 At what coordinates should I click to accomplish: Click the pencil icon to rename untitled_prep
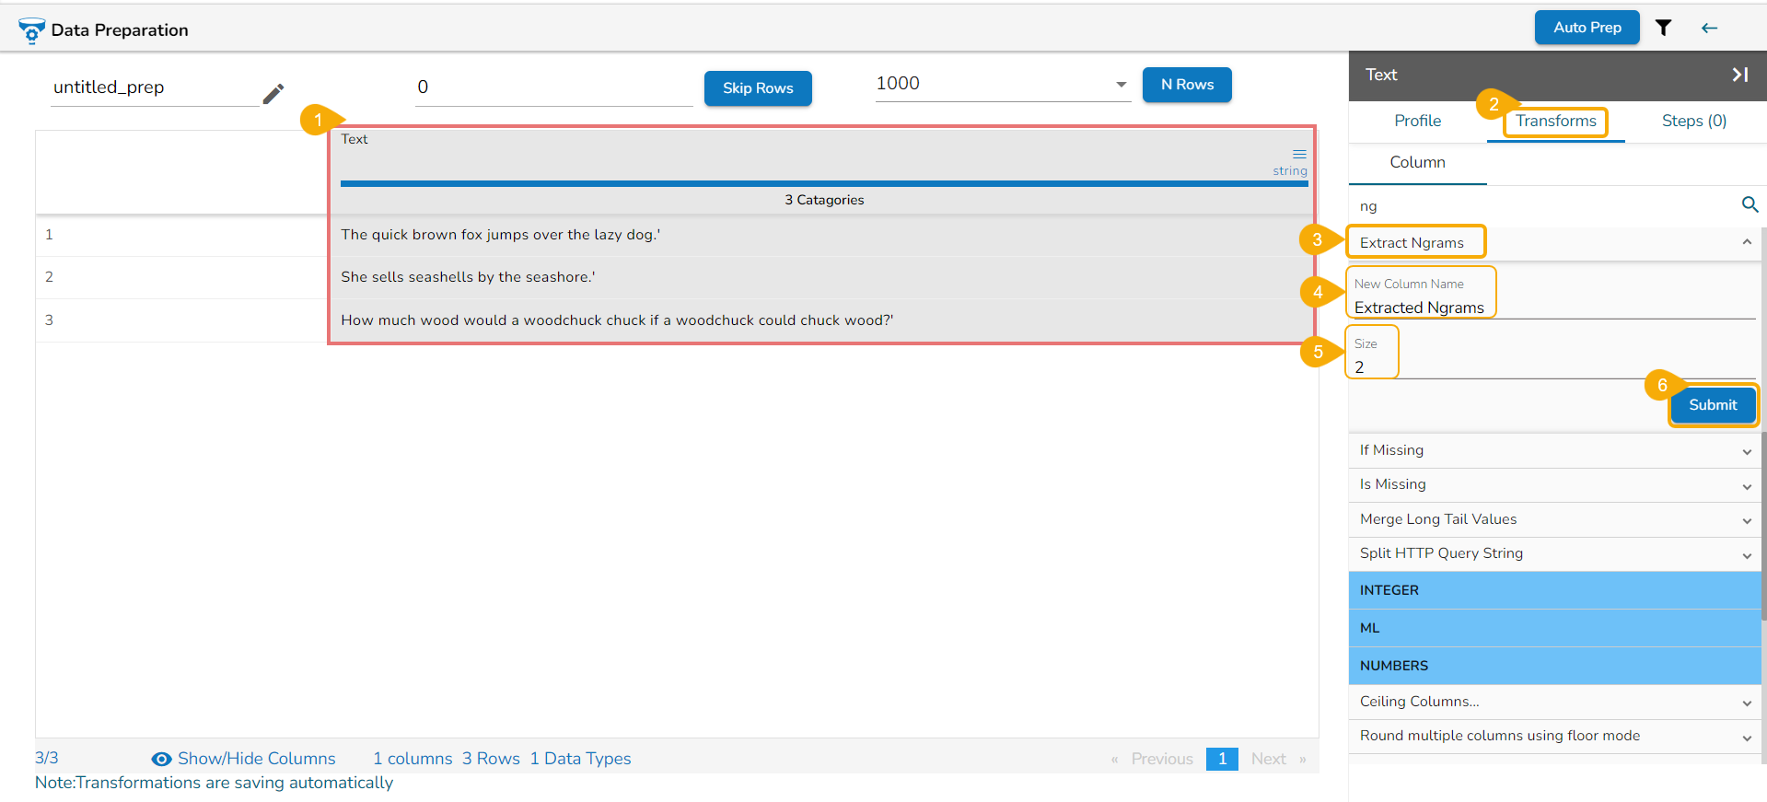tap(273, 93)
